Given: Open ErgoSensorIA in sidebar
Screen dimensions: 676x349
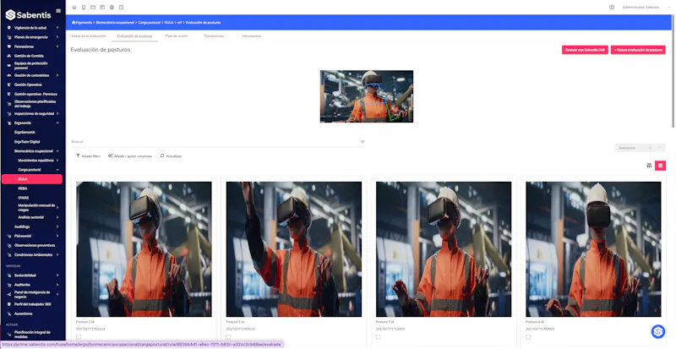Looking at the screenshot, I should click(25, 133).
